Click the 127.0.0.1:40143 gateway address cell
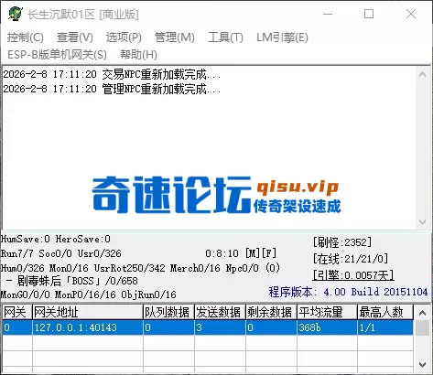The image size is (433, 375). tap(88, 327)
